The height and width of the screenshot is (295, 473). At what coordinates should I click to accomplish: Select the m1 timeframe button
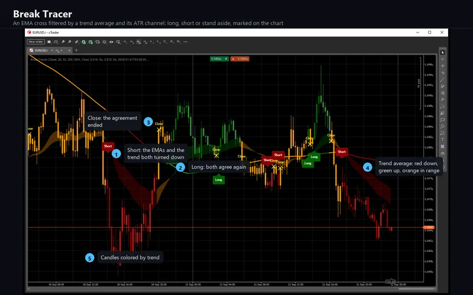click(x=125, y=42)
